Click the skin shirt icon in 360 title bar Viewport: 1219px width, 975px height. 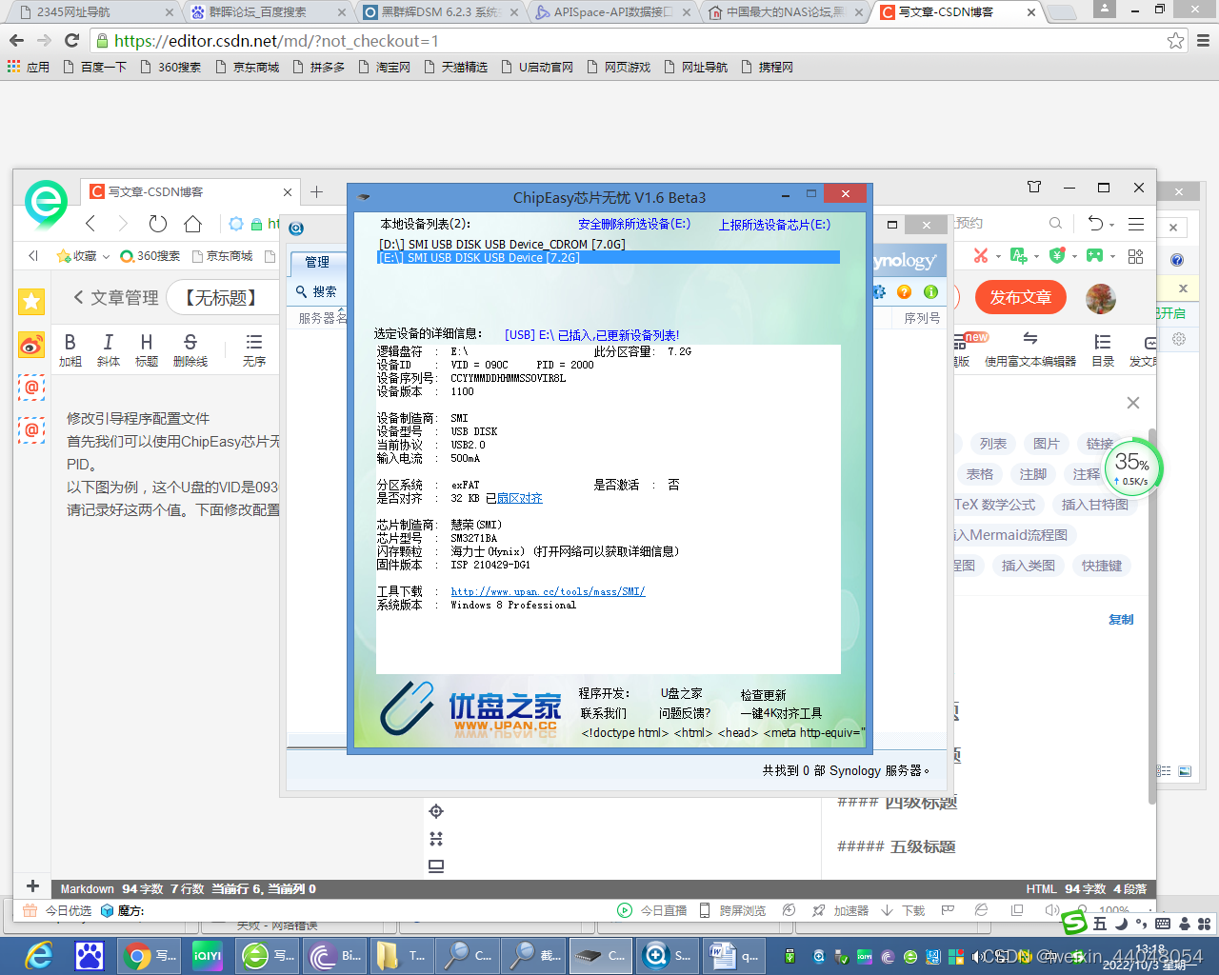click(x=1034, y=187)
